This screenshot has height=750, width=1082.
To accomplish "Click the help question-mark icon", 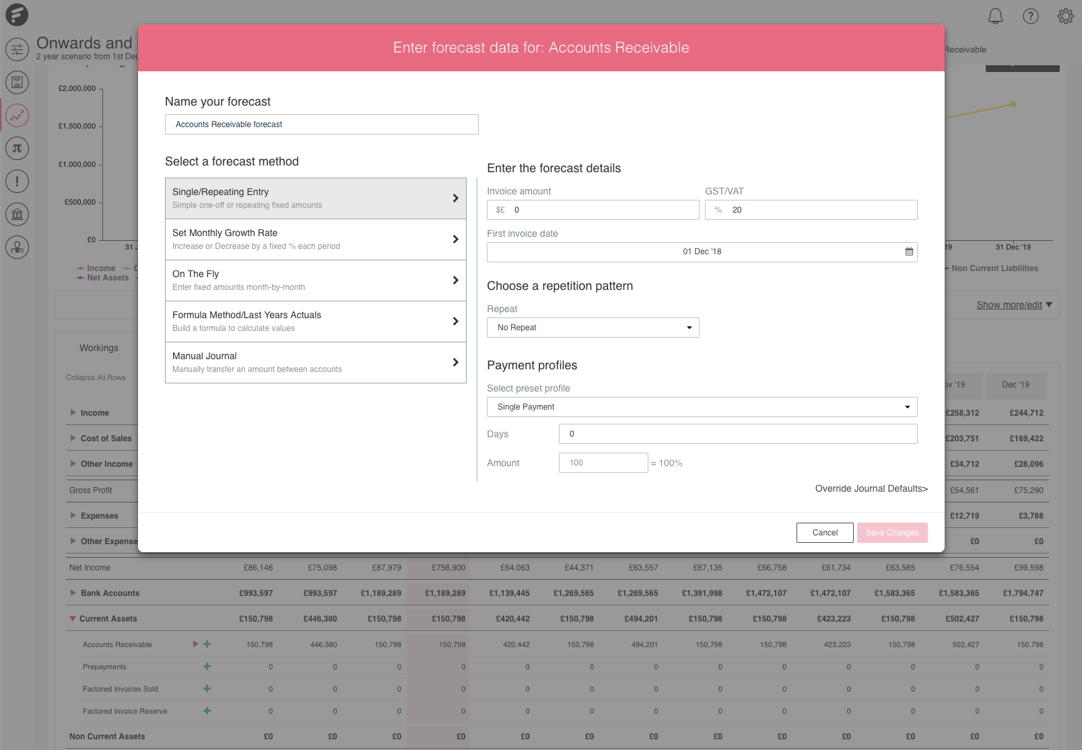I will [x=1030, y=16].
